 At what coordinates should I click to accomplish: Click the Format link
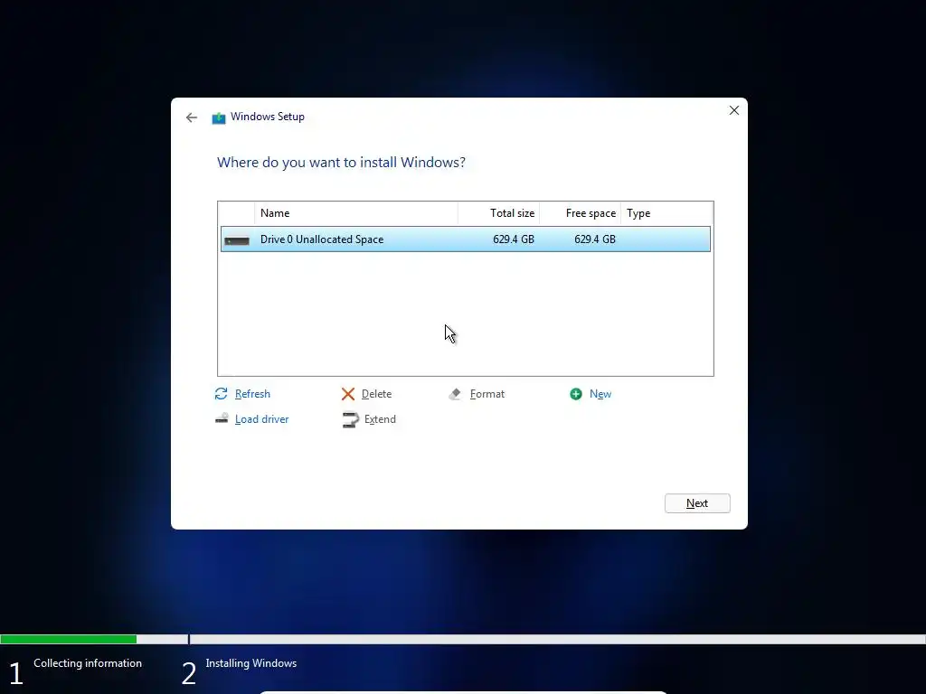pos(487,394)
